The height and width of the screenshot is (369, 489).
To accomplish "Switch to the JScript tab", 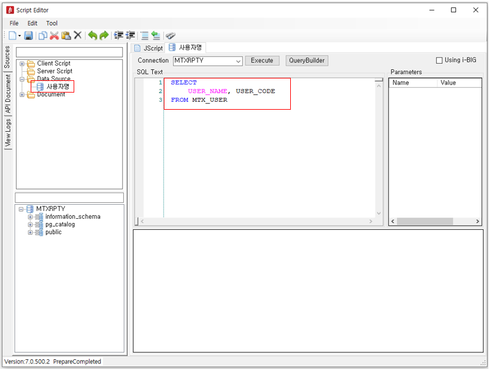I will pyautogui.click(x=148, y=48).
